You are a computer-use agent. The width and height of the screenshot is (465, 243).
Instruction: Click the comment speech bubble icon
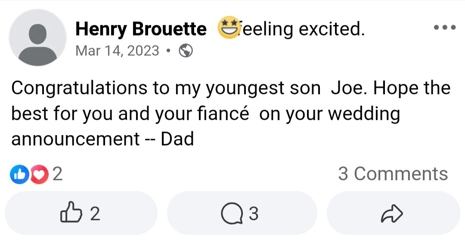(x=232, y=214)
